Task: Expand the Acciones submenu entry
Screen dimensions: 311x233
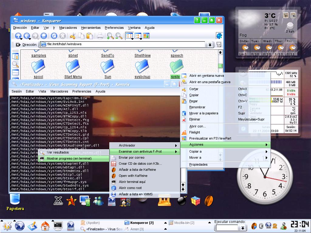Action: [226, 145]
